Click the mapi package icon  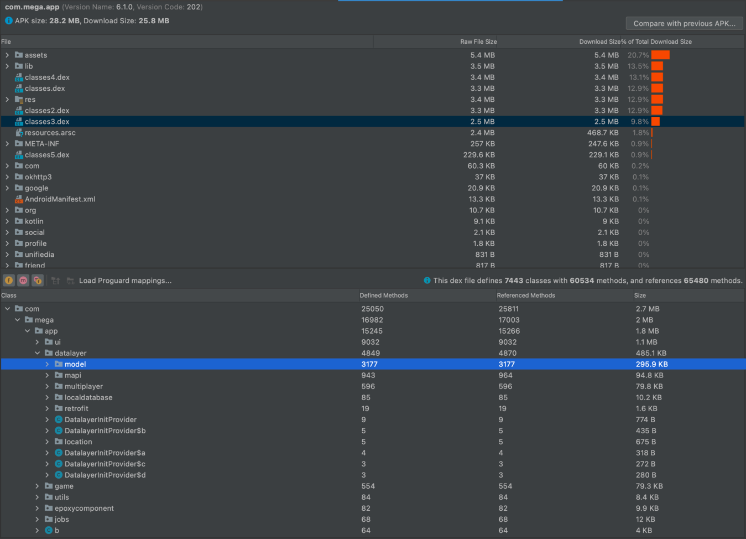tap(59, 375)
